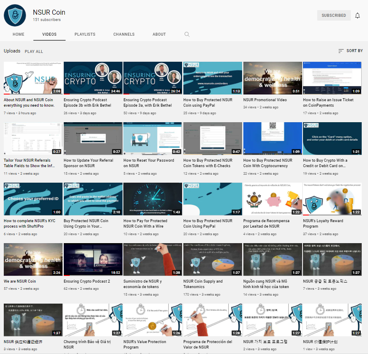
Task: Open the 1:17 Using PayPal video thumbnail
Action: tap(213, 199)
